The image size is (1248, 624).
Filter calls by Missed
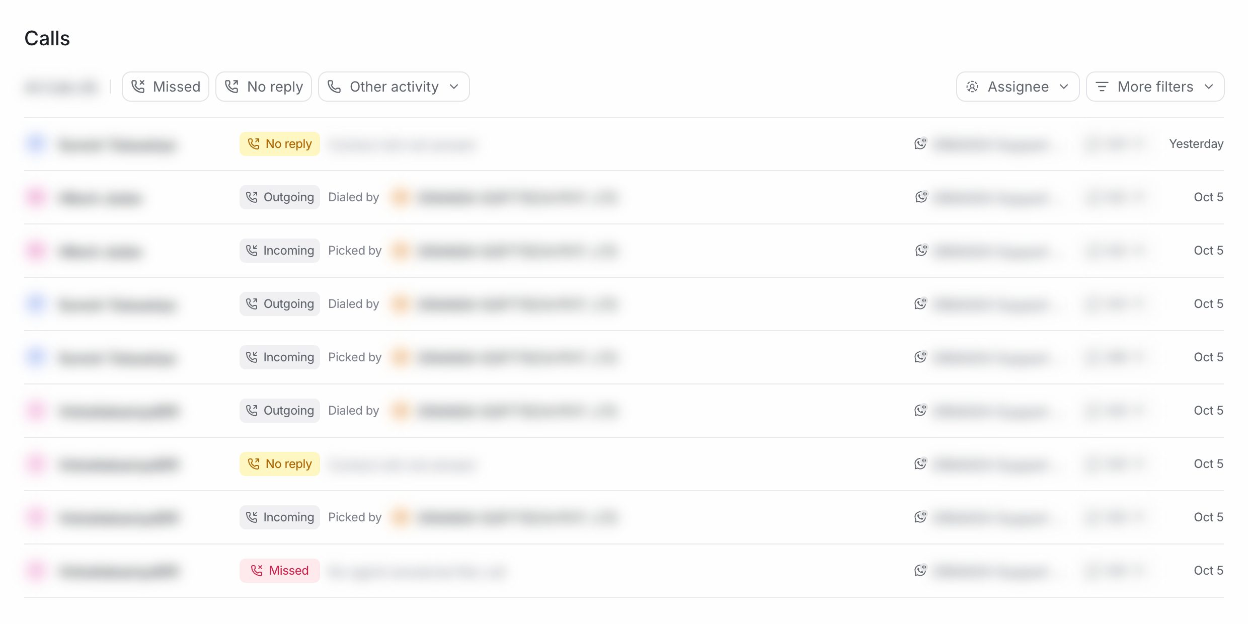166,87
